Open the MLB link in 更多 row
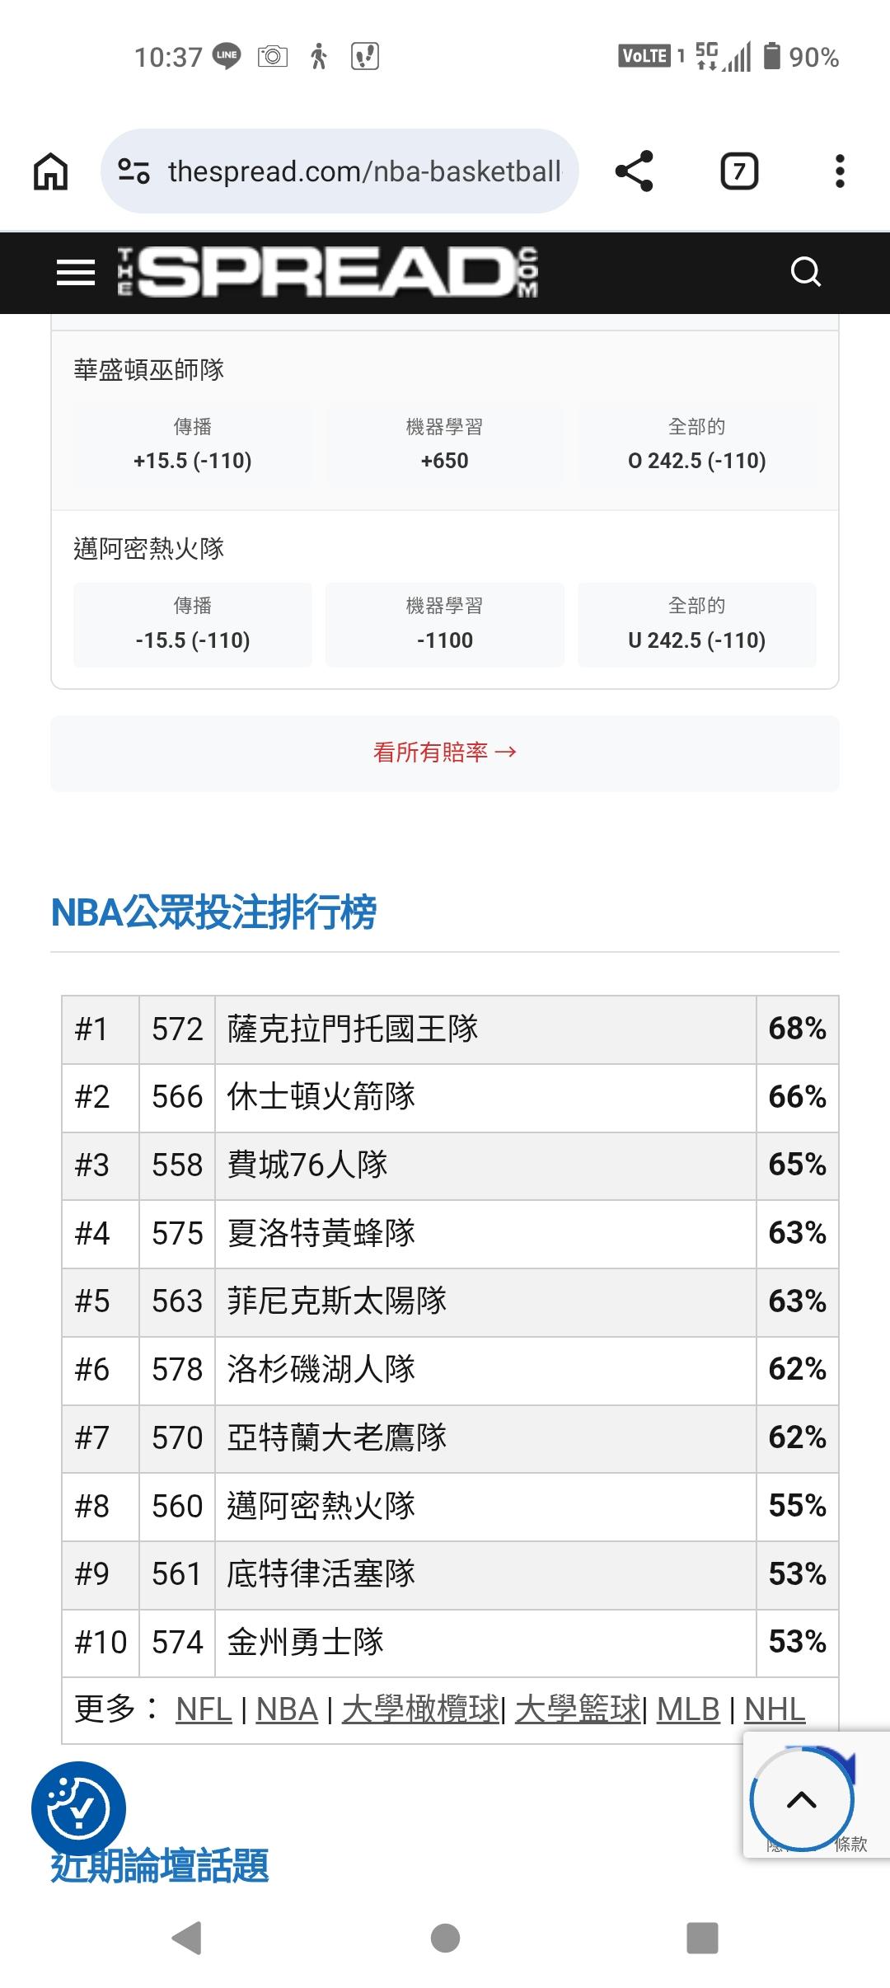Image resolution: width=890 pixels, height=1988 pixels. tap(688, 1709)
